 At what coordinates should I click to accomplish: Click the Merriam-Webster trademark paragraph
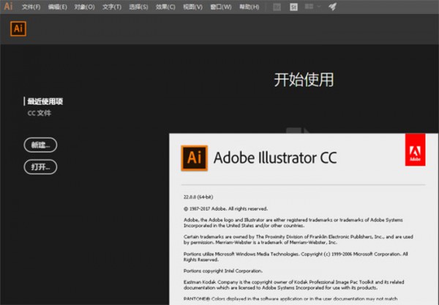(299, 239)
